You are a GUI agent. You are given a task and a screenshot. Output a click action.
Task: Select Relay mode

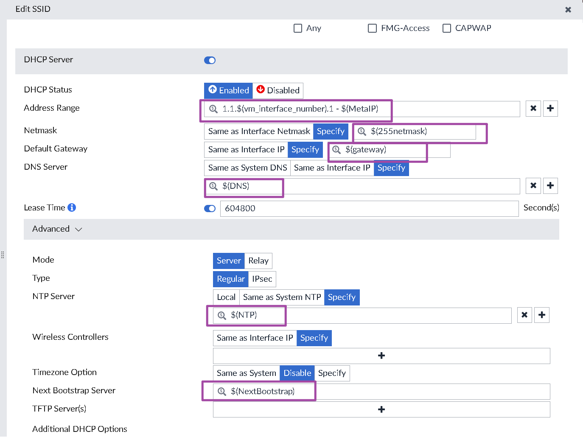[x=258, y=261]
